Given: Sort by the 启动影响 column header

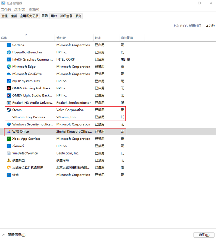Looking at the screenshot, I should (127, 38).
